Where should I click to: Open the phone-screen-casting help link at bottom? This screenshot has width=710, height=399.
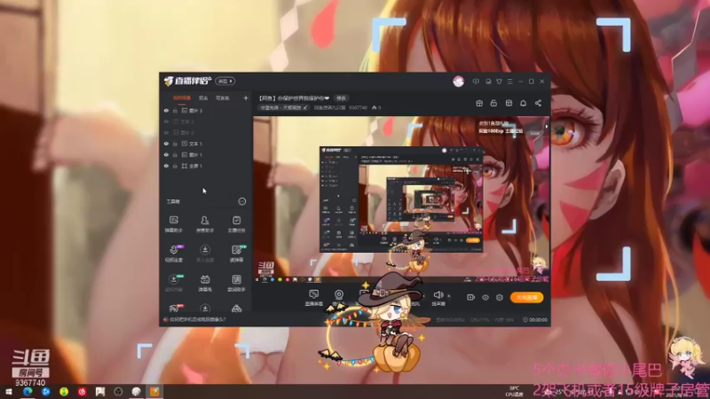point(194,320)
